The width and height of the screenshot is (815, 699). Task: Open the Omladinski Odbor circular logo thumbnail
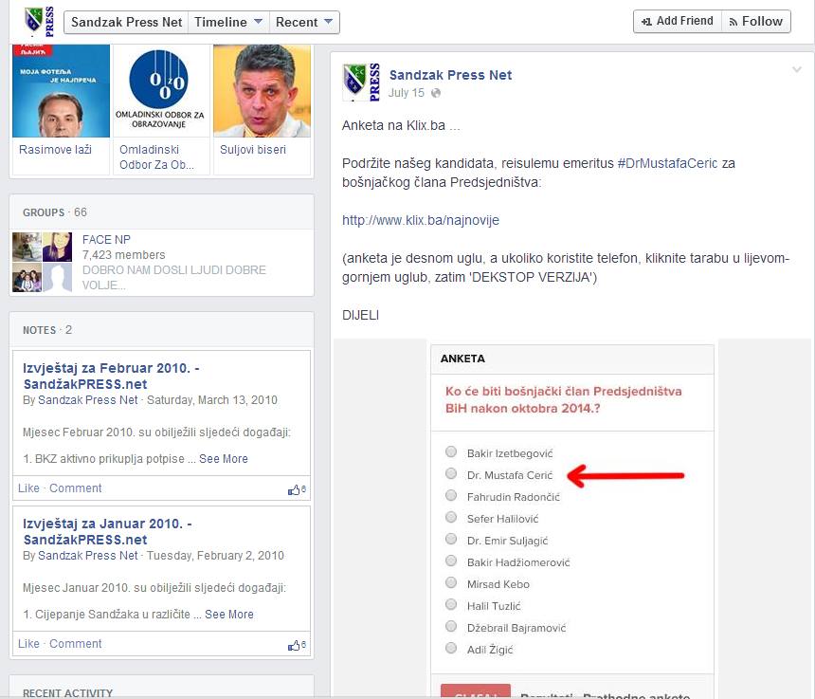tap(161, 90)
